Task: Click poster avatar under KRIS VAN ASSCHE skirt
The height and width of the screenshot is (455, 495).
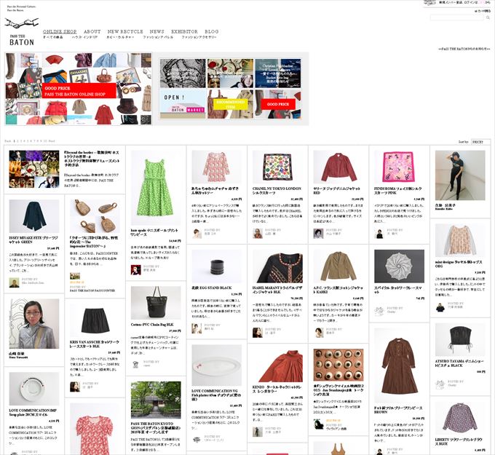Action: point(75,387)
